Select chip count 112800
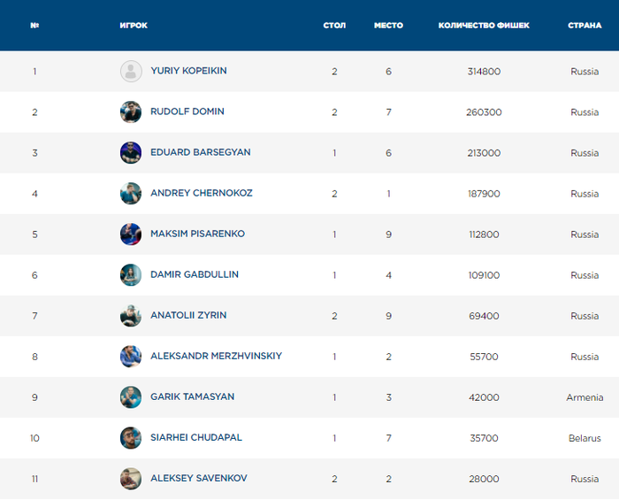This screenshot has height=500, width=619. click(x=484, y=235)
